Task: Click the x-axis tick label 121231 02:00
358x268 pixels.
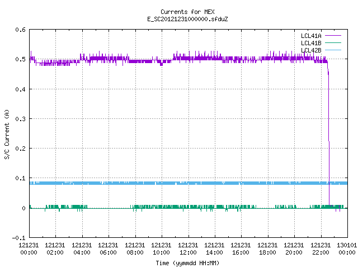Action: (55, 248)
